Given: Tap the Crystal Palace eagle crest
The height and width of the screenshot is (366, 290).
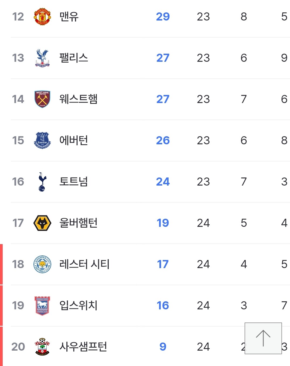Looking at the screenshot, I should click(x=42, y=58).
